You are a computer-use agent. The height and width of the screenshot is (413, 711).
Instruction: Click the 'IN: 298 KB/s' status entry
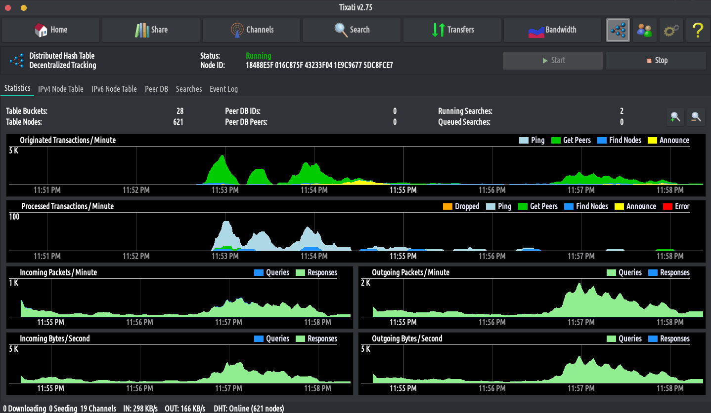point(140,409)
